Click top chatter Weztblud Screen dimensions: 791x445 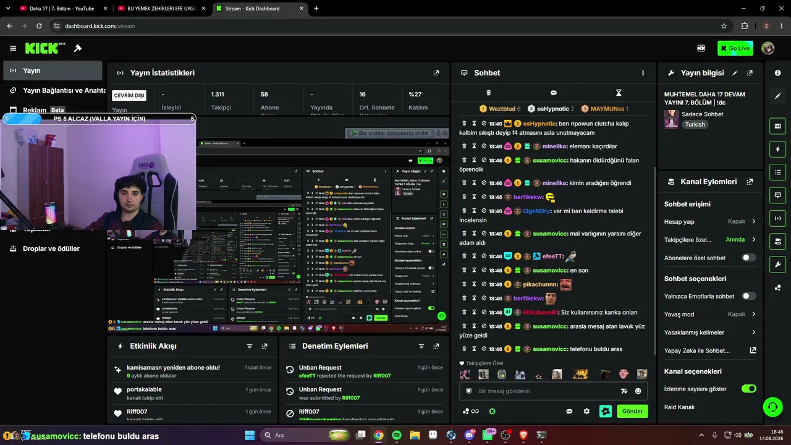click(502, 109)
